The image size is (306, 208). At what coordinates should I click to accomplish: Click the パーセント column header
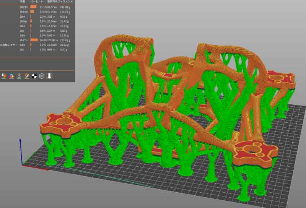click(x=37, y=2)
